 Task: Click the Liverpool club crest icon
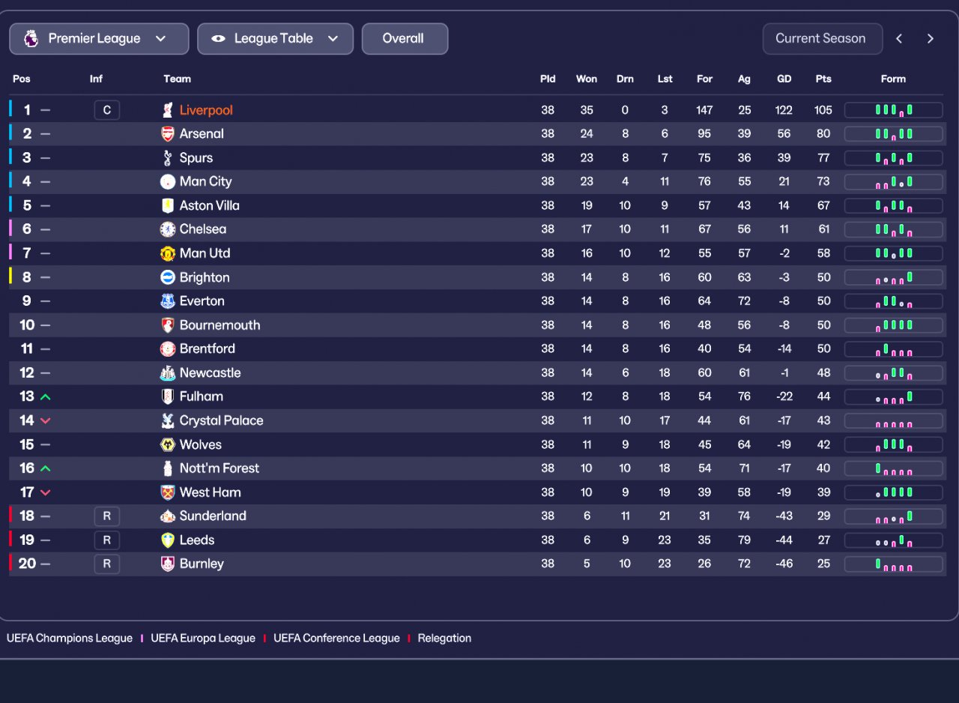(x=168, y=110)
